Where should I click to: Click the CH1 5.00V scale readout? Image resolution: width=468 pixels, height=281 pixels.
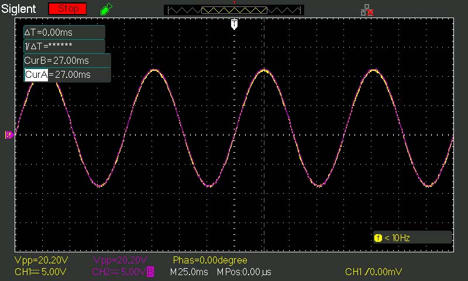(x=40, y=272)
